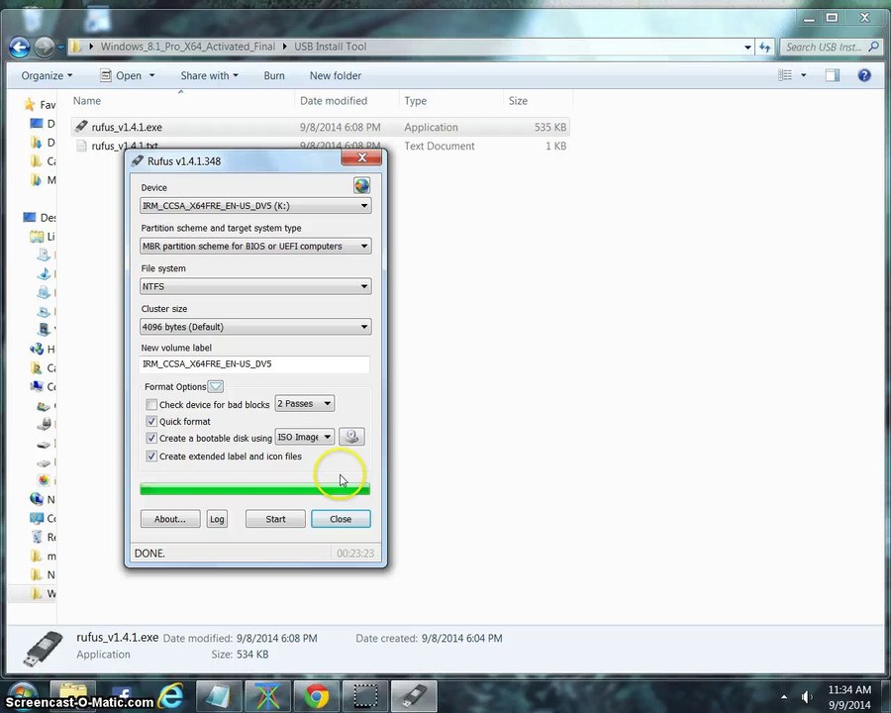Open the Device dropdown in Rufus
The width and height of the screenshot is (891, 713).
pos(255,206)
